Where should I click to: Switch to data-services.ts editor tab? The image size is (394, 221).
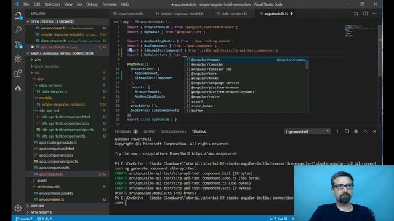tap(233, 14)
